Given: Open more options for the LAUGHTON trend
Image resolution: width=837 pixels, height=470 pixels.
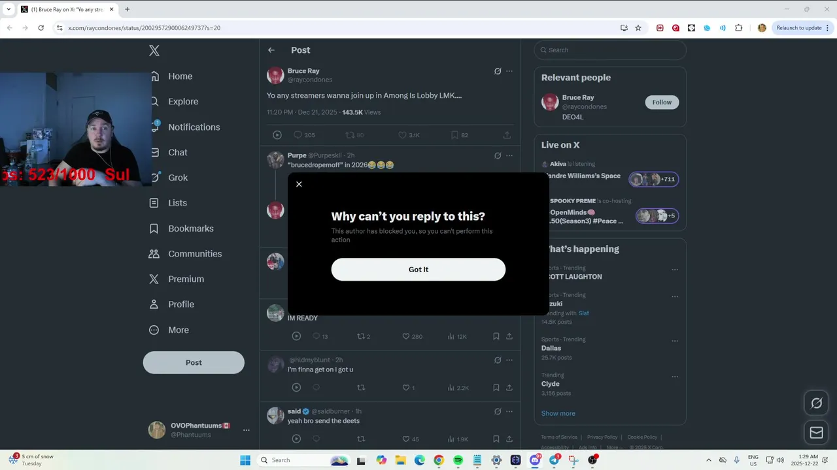Looking at the screenshot, I should [x=675, y=270].
